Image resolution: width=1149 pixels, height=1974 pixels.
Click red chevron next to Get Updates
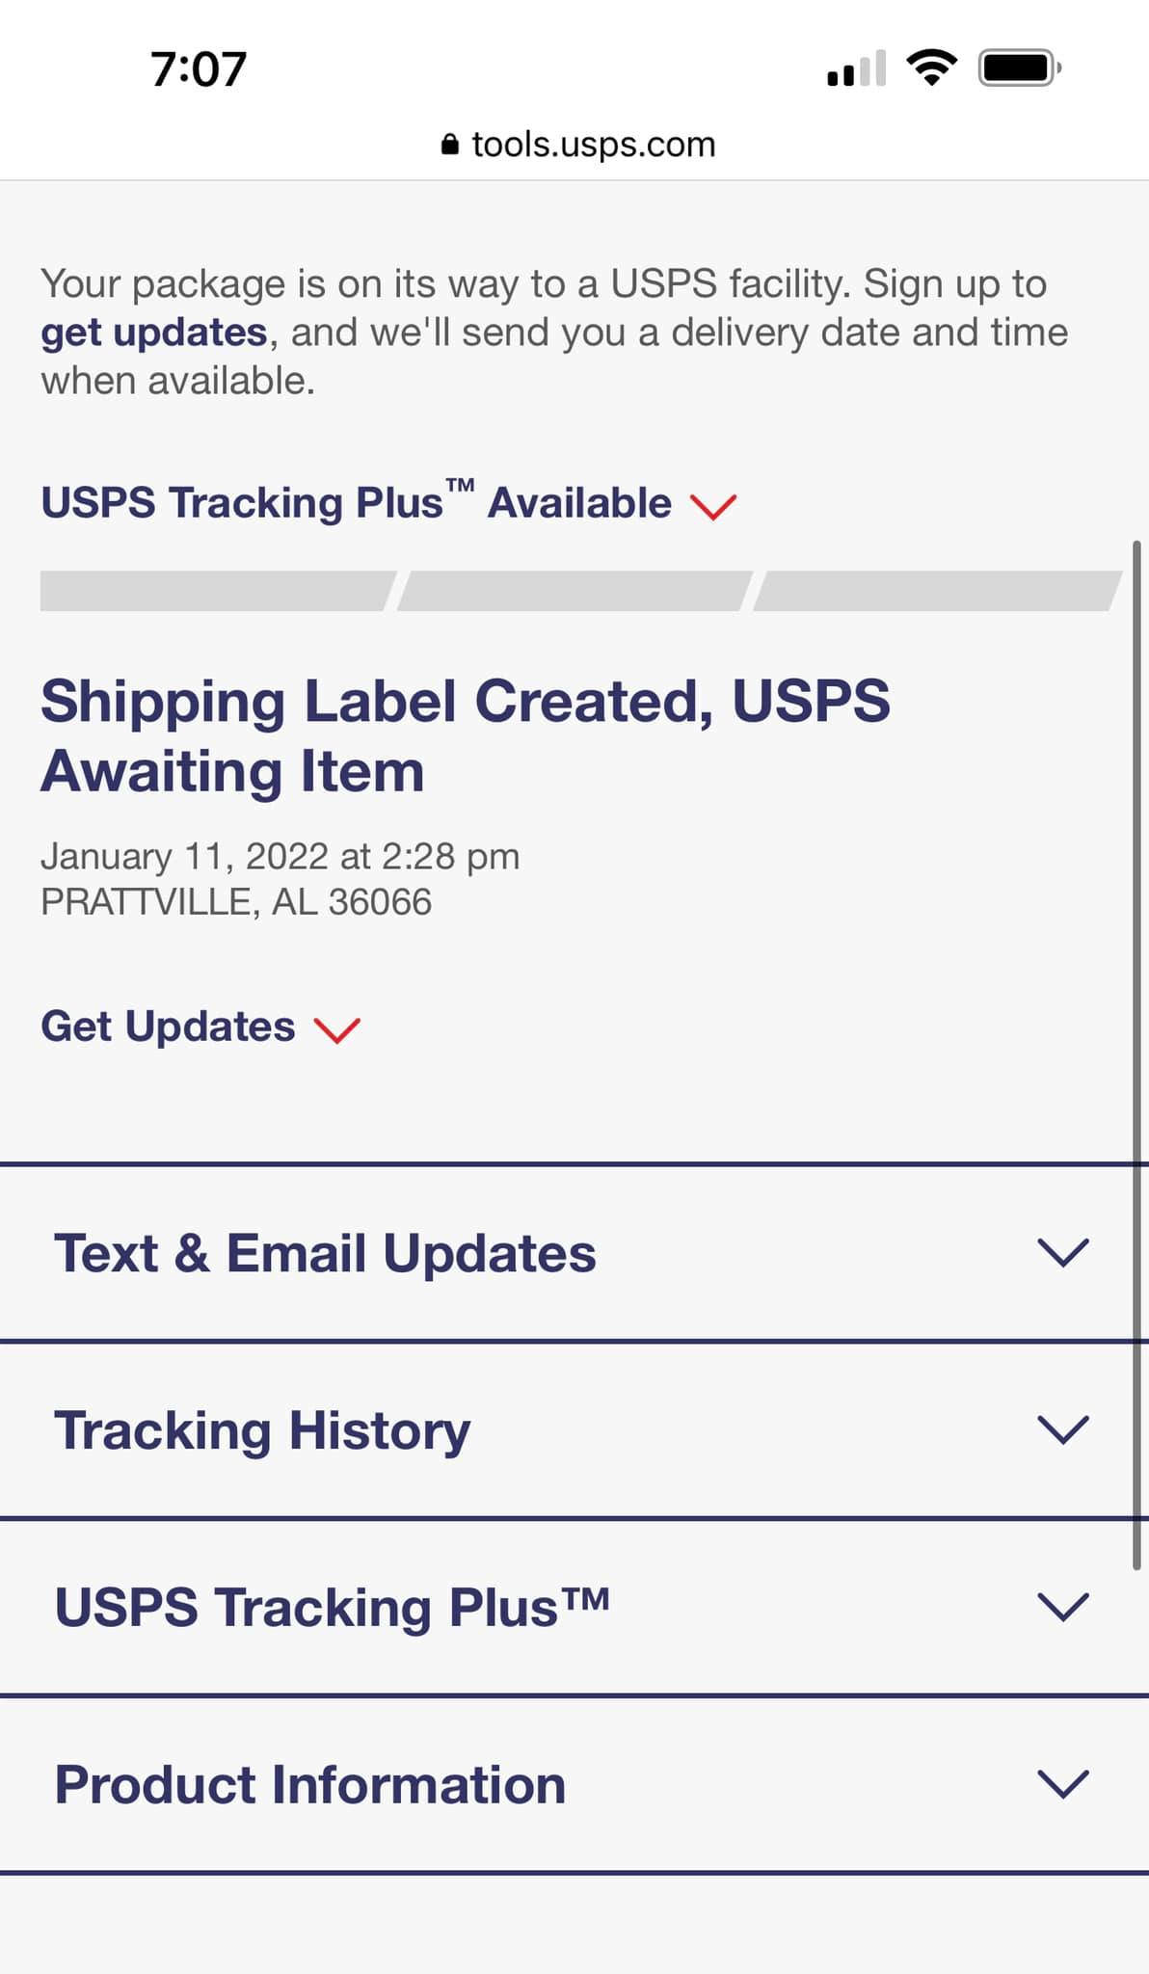pyautogui.click(x=337, y=1029)
